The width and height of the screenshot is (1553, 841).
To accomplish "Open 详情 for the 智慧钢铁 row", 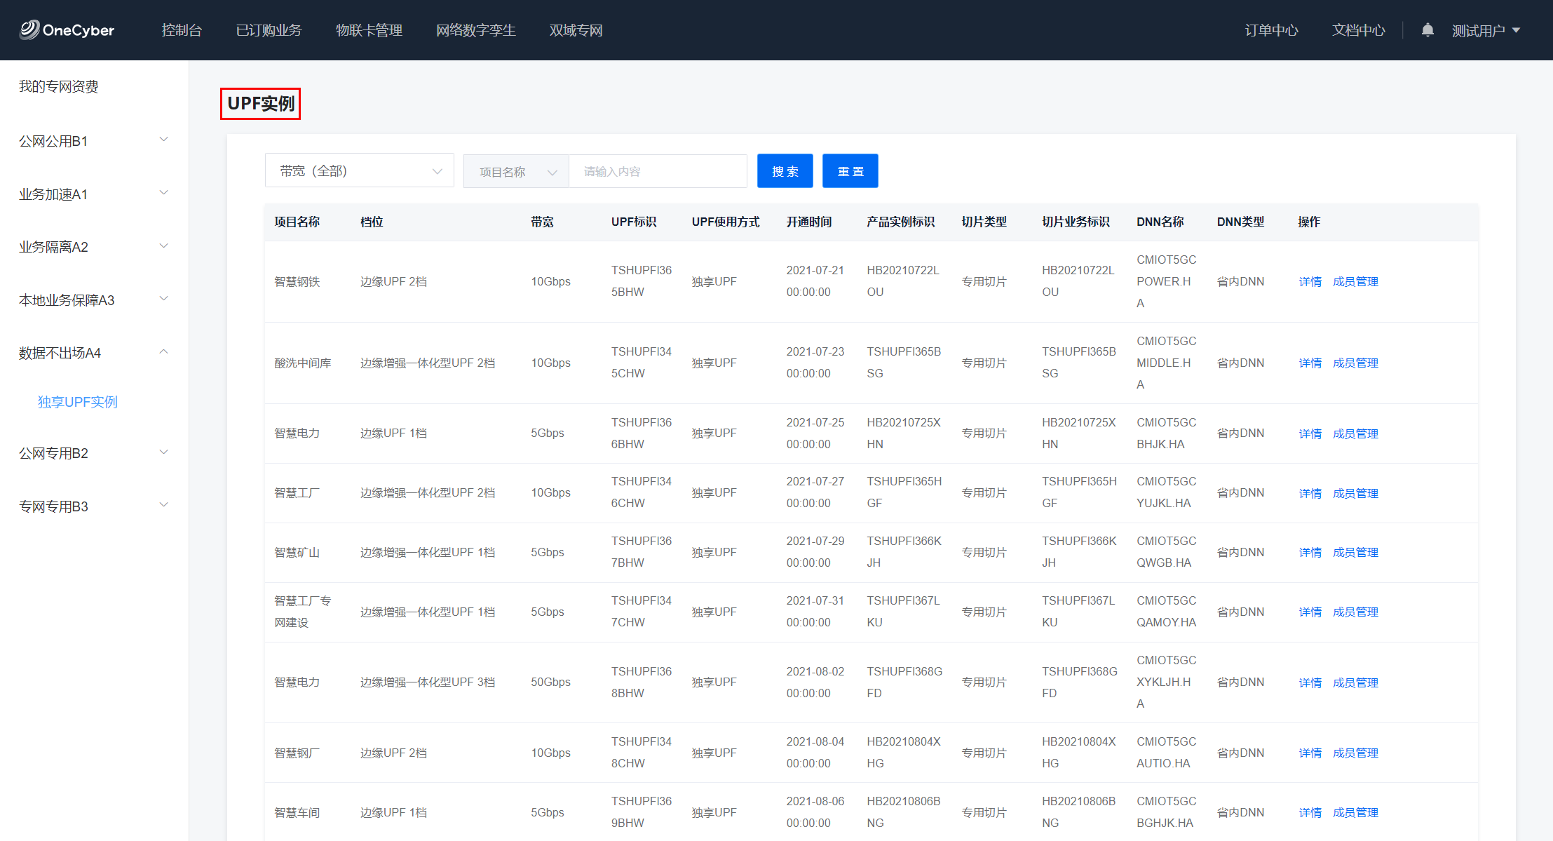I will tap(1310, 282).
